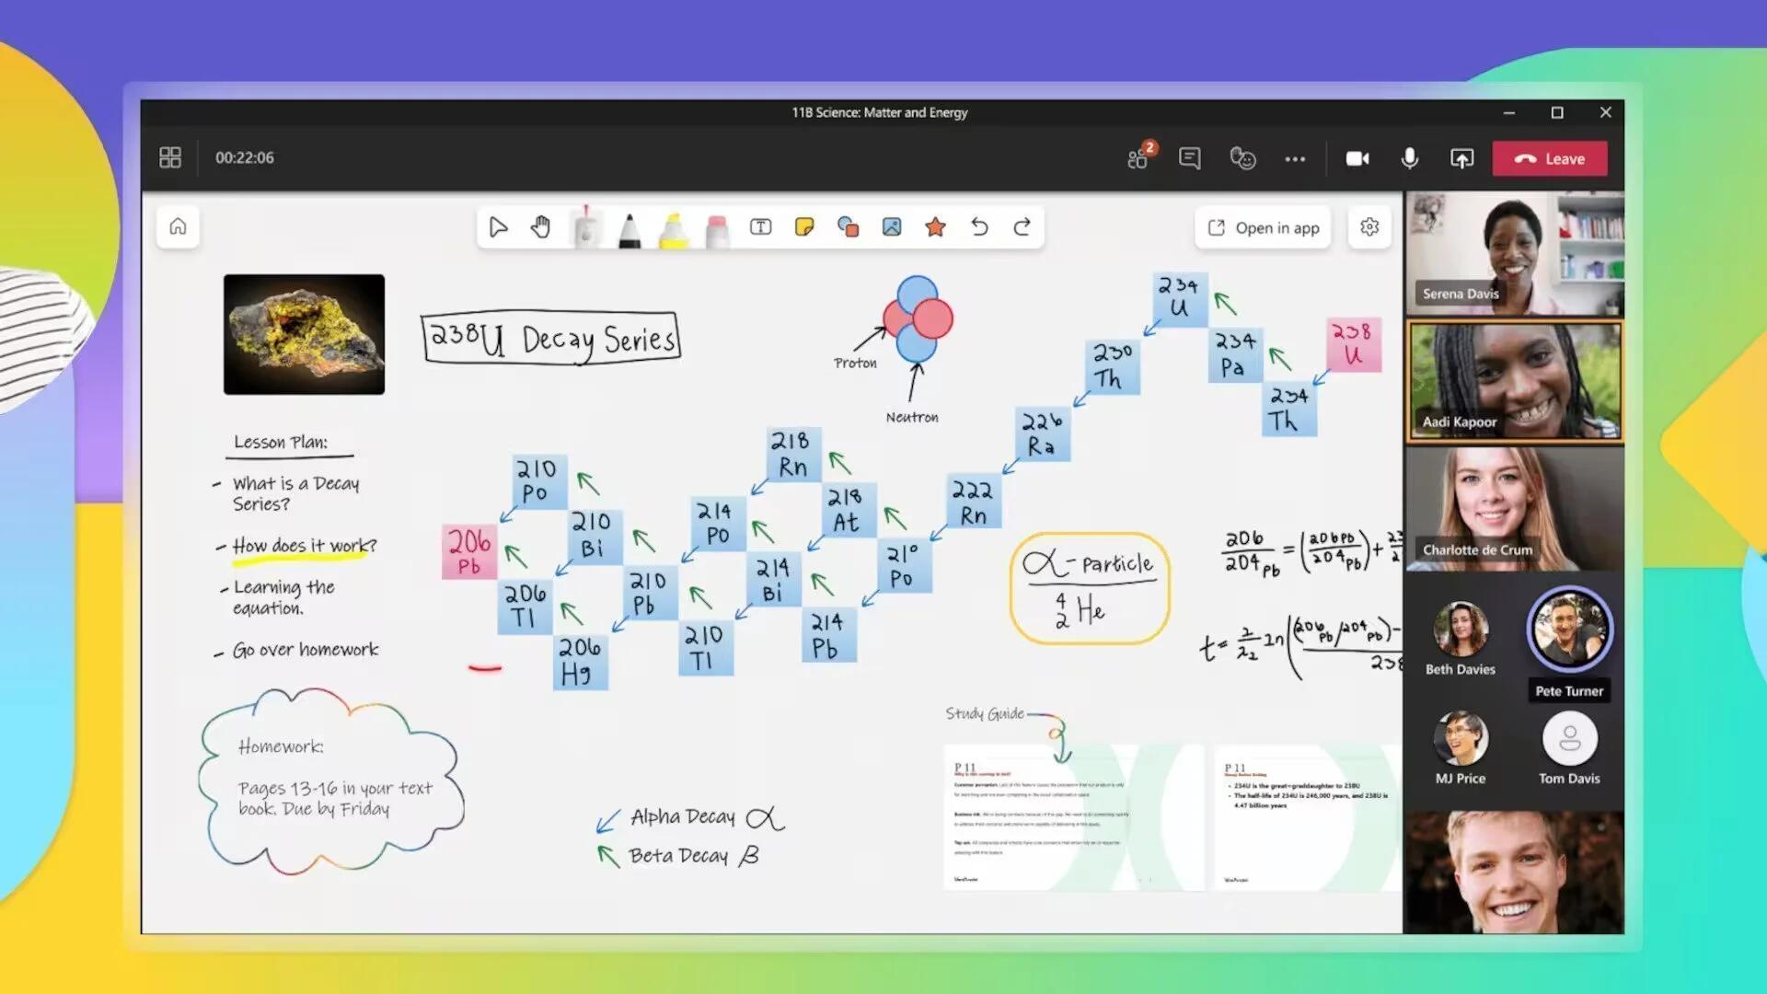Select the yellow highlighter tool
Image resolution: width=1767 pixels, height=994 pixels.
coord(671,227)
